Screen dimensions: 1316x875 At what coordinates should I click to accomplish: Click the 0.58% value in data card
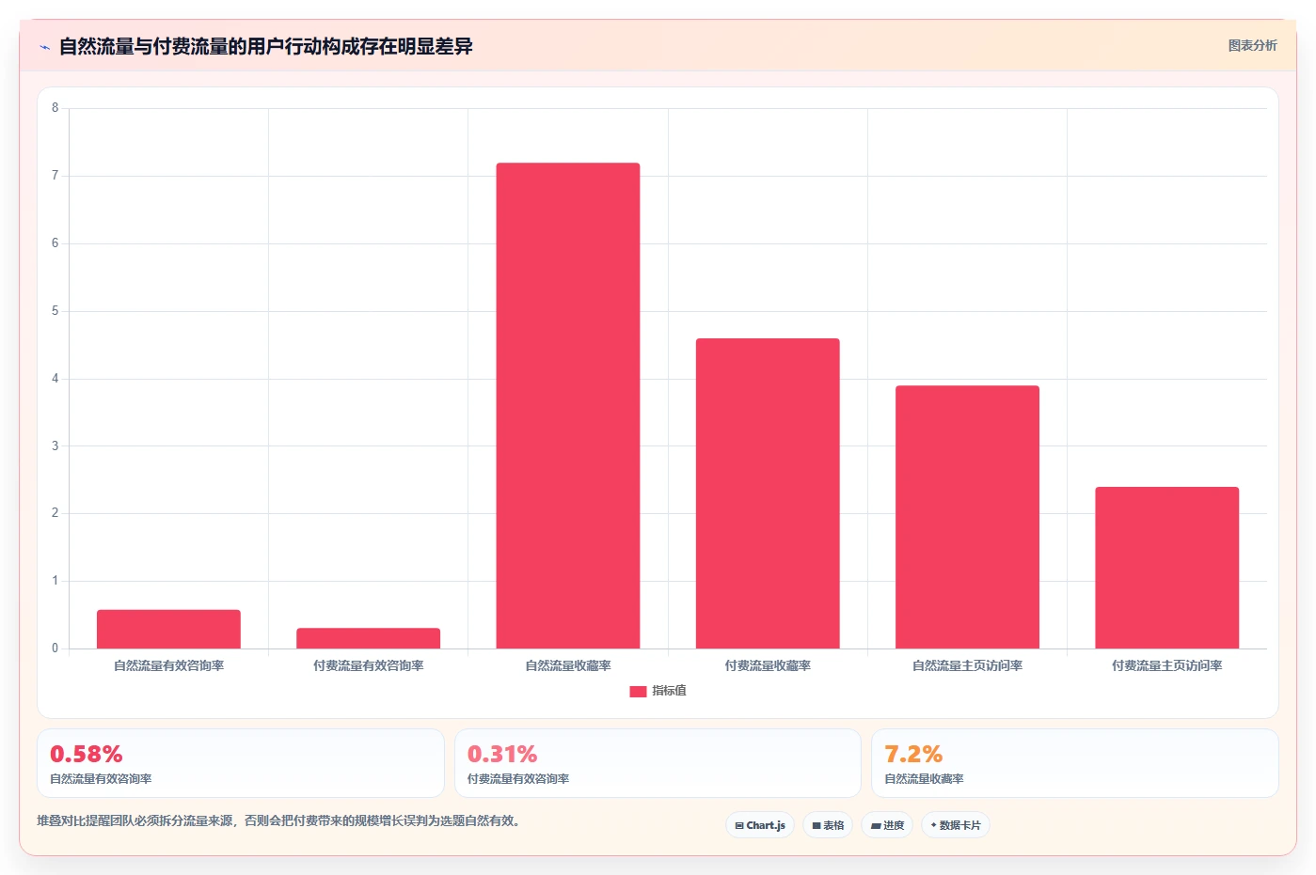pyautogui.click(x=87, y=755)
